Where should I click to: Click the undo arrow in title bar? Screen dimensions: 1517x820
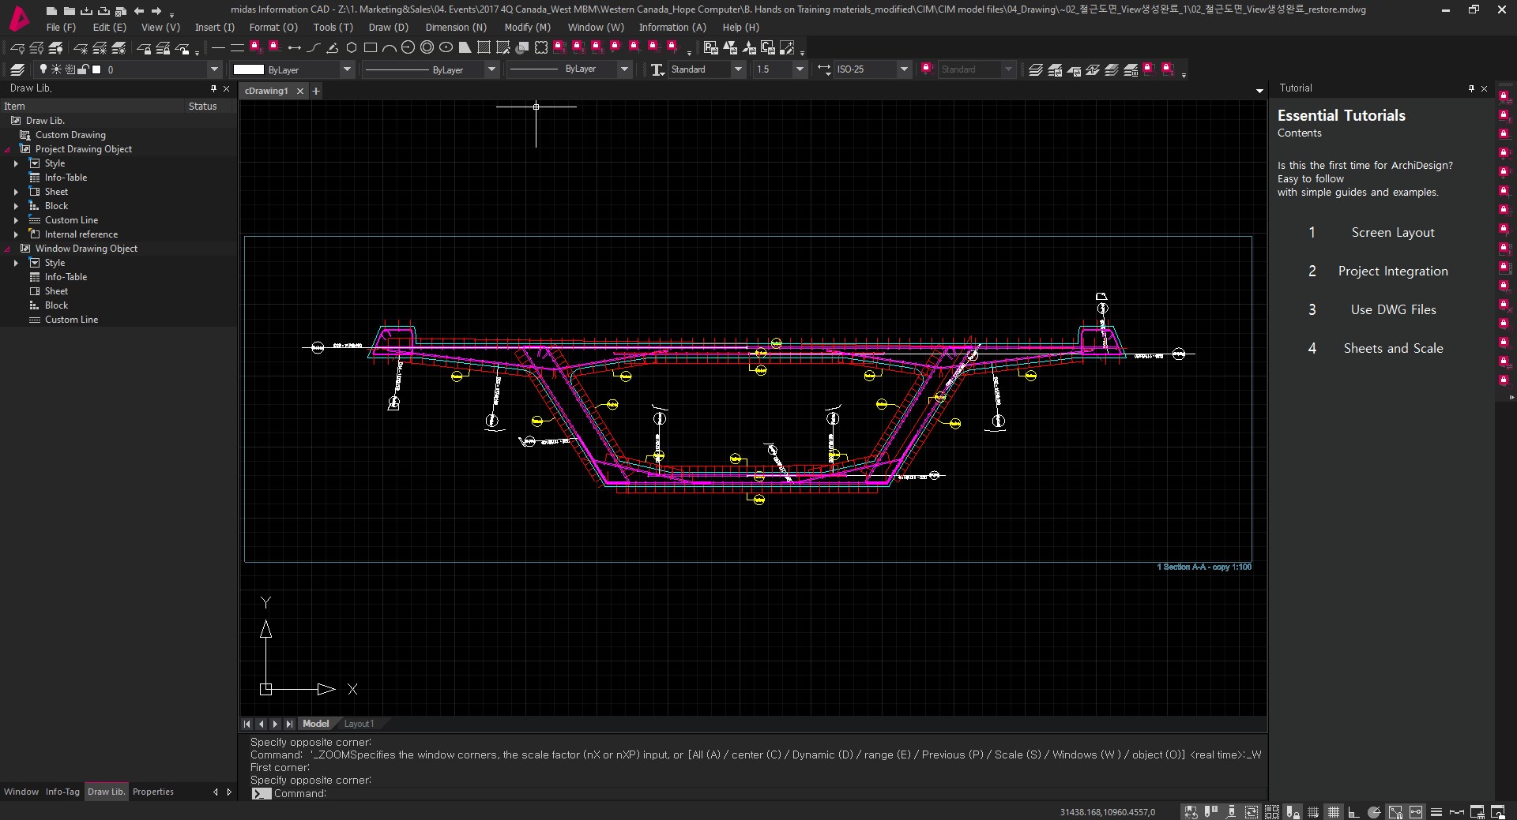139,11
